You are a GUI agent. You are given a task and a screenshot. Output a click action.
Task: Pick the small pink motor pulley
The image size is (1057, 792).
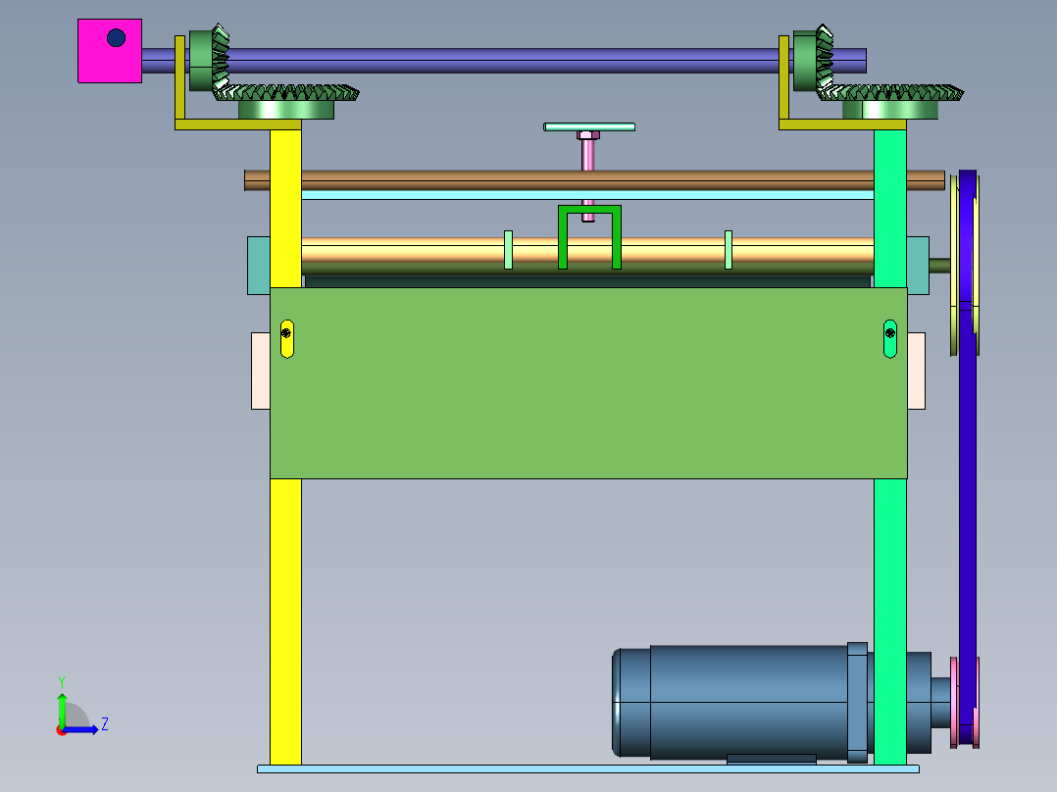coord(955,702)
